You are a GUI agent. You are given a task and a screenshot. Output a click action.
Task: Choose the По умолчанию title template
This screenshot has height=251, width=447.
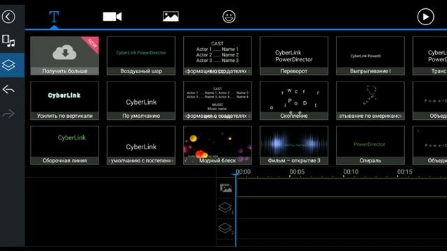point(141,100)
